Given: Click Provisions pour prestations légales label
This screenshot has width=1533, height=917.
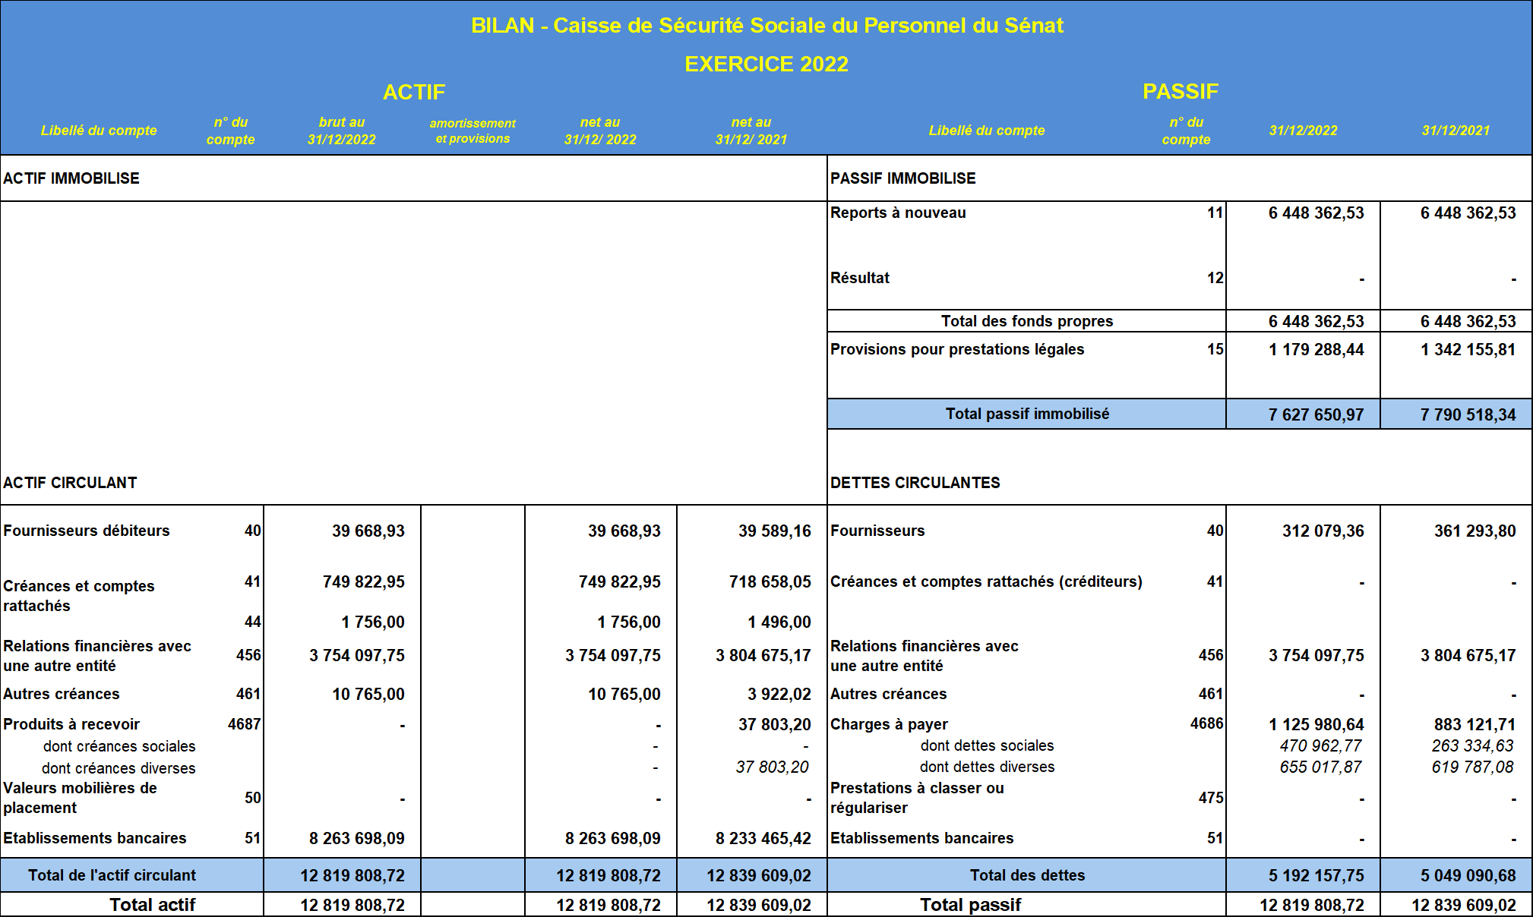Looking at the screenshot, I should pyautogui.click(x=956, y=349).
